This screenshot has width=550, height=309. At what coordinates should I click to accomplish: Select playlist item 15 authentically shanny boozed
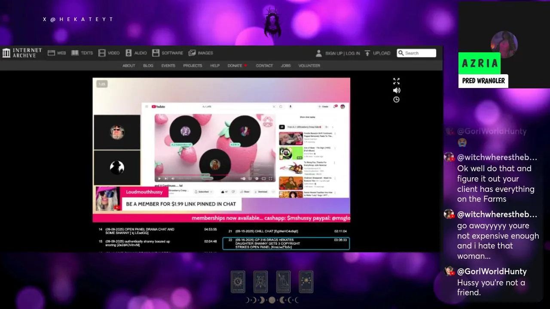click(158, 243)
